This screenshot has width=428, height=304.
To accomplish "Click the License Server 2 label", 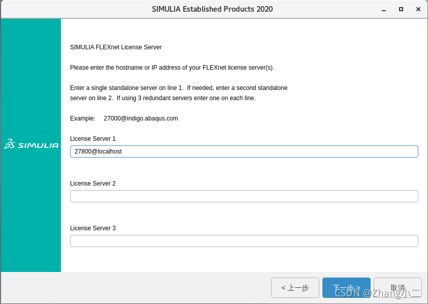I will click(x=93, y=184).
